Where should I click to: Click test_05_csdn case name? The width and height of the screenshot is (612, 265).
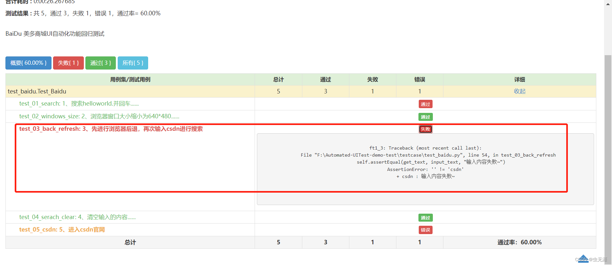(x=62, y=230)
